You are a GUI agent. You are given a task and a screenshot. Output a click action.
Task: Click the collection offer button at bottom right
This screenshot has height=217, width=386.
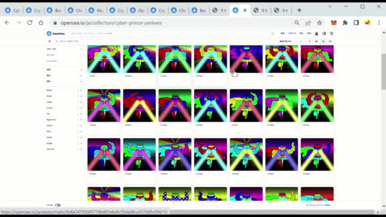pos(318,205)
